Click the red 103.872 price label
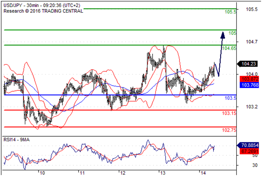 point(249,79)
